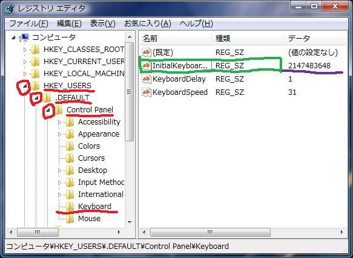Collapse the HKEY_USERS node arrow
Image resolution: width=353 pixels, height=258 pixels.
coord(25,86)
